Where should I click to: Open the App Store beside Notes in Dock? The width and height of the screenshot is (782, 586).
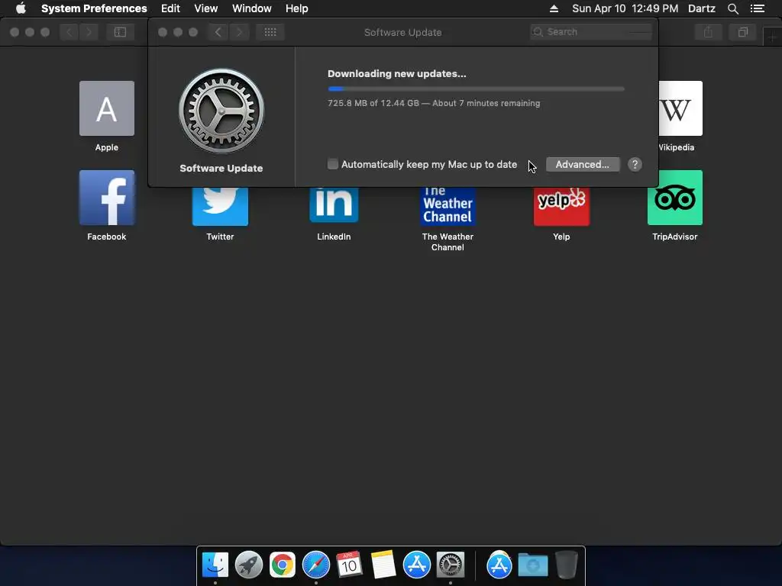[416, 565]
